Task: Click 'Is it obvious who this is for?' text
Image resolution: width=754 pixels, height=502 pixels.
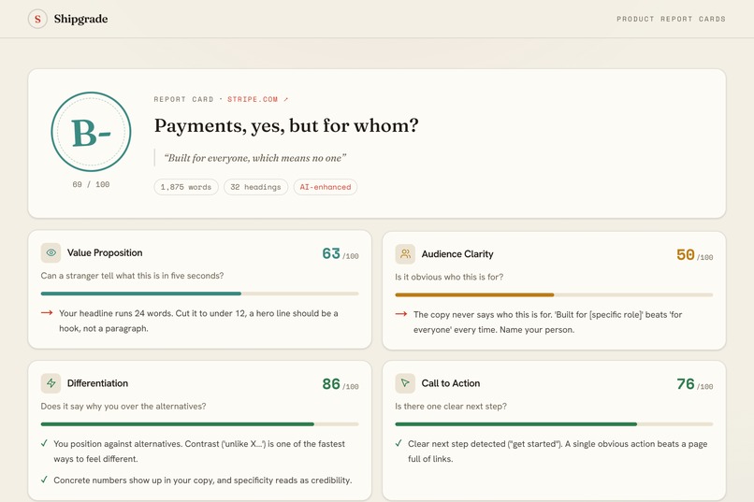Action: [x=449, y=278]
